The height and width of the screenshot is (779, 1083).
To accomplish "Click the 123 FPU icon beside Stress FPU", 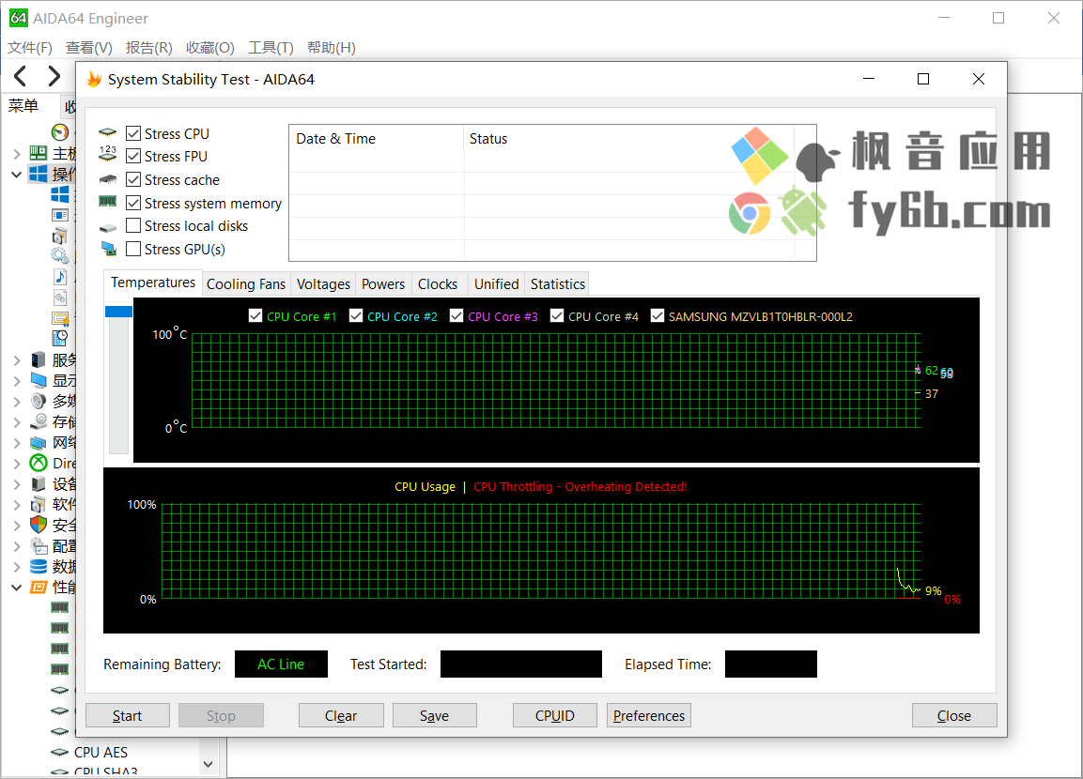I will [108, 154].
